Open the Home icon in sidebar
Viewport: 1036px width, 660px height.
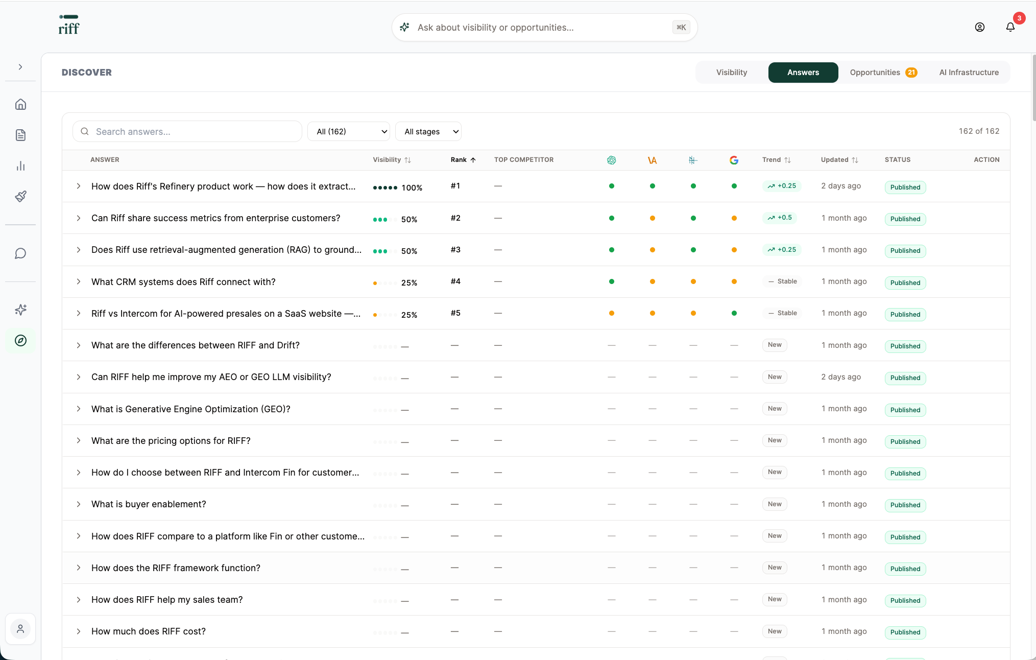coord(20,104)
